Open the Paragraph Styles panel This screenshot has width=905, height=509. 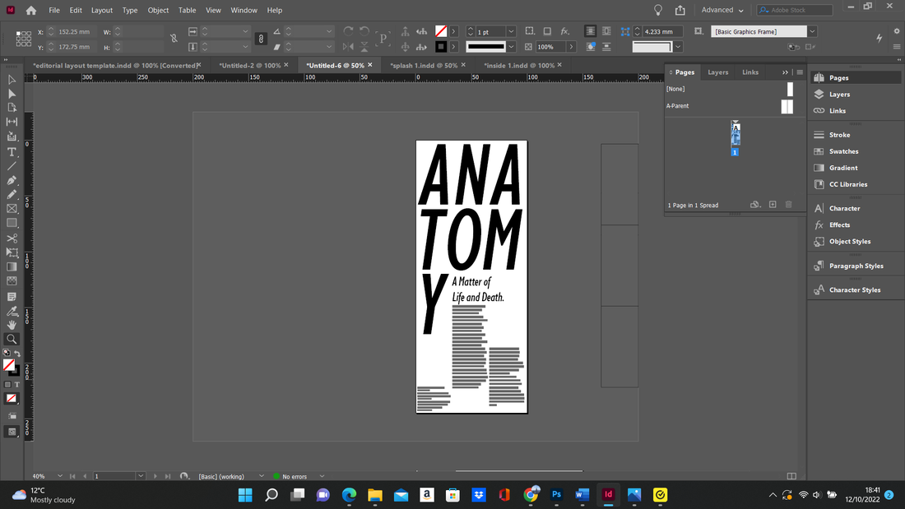click(x=855, y=266)
